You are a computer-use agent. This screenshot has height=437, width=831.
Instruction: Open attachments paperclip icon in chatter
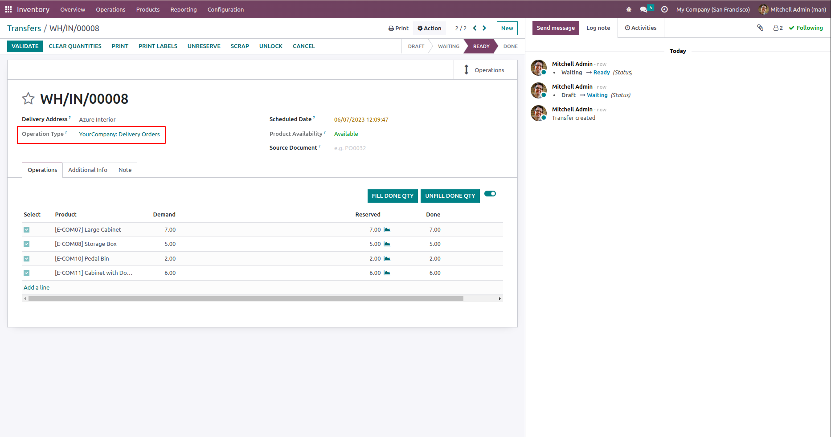[760, 28]
